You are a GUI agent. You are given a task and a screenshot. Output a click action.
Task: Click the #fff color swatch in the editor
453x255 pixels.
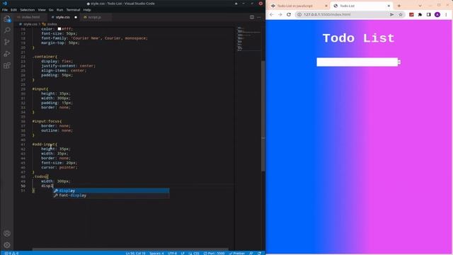(59, 29)
